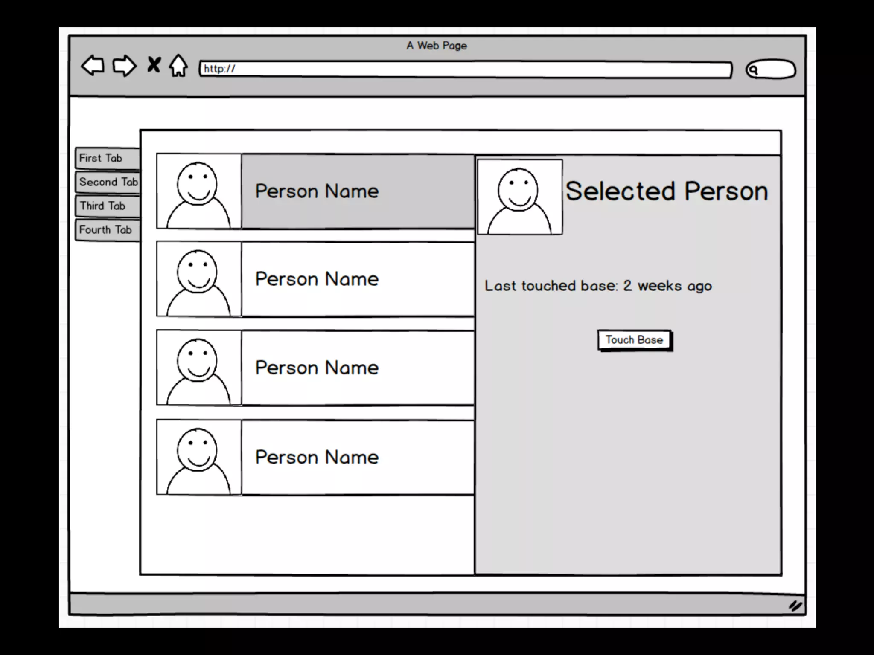Select the Third Tab
The height and width of the screenshot is (655, 874).
pyautogui.click(x=108, y=206)
